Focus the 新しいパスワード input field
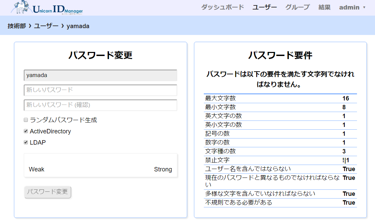375x223 pixels. click(x=101, y=90)
